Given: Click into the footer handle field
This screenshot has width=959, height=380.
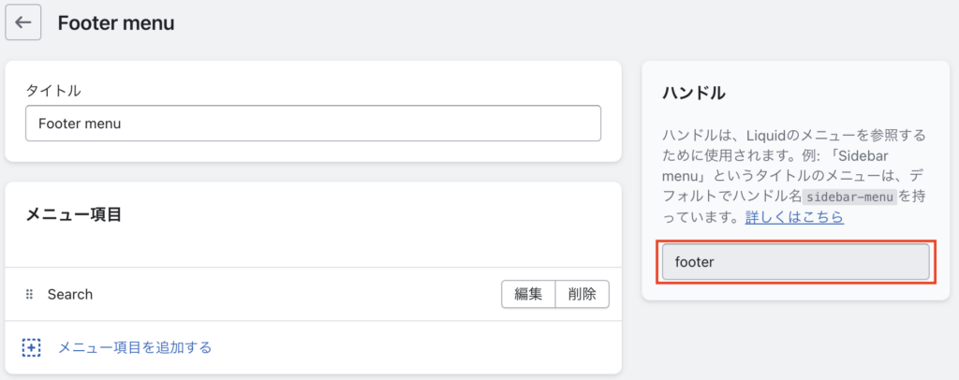Looking at the screenshot, I should click(796, 262).
